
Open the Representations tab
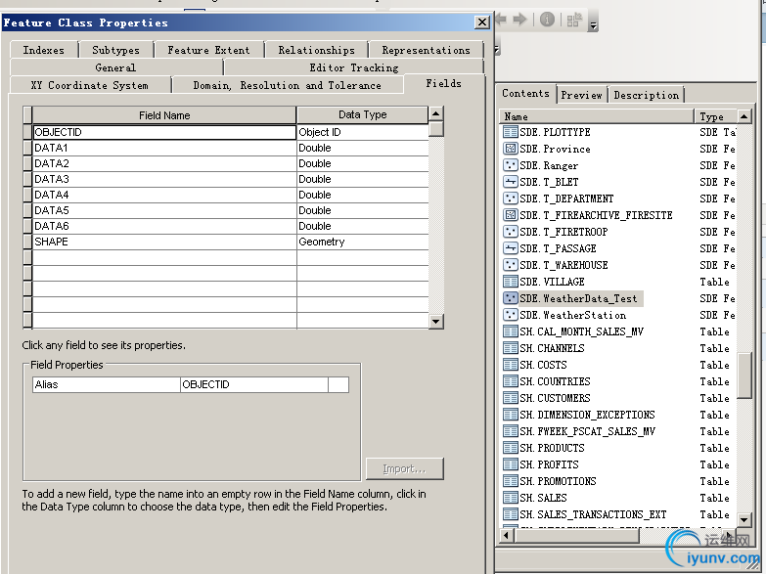(x=426, y=50)
